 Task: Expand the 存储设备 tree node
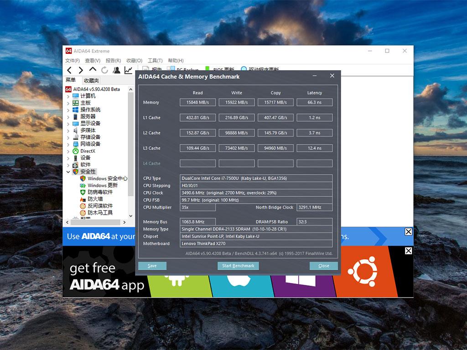tap(68, 137)
